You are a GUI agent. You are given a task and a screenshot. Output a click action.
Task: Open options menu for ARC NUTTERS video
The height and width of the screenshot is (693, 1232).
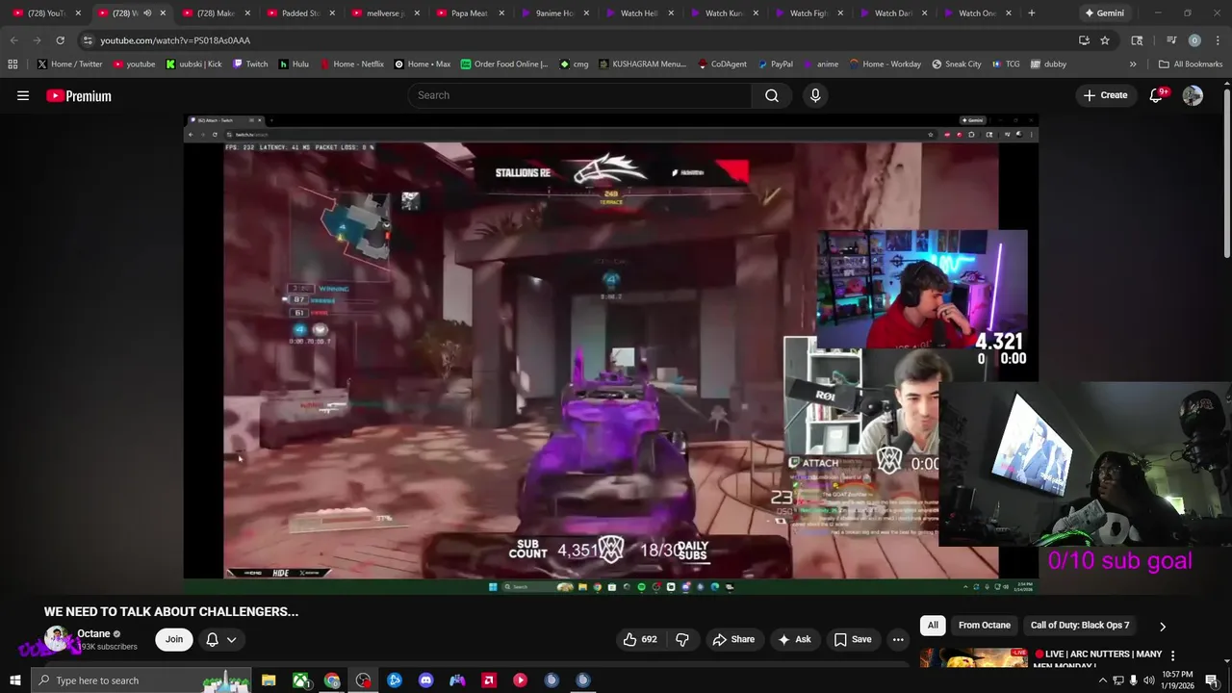pos(1172,656)
